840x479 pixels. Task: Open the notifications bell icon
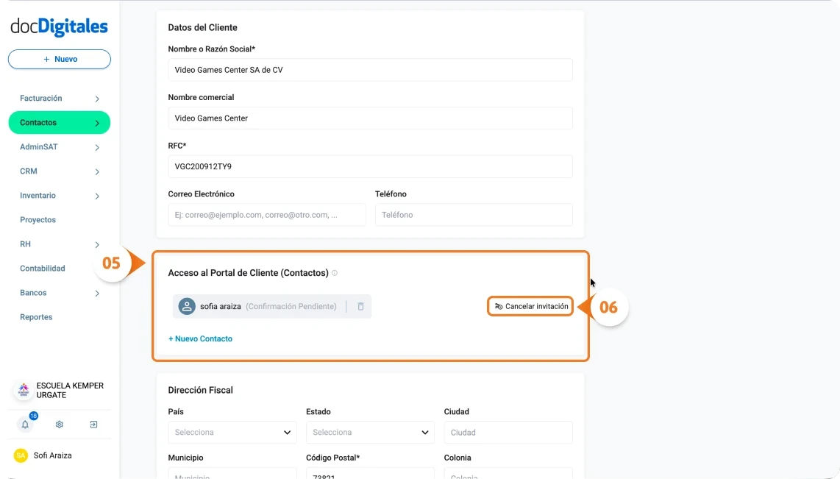(24, 425)
